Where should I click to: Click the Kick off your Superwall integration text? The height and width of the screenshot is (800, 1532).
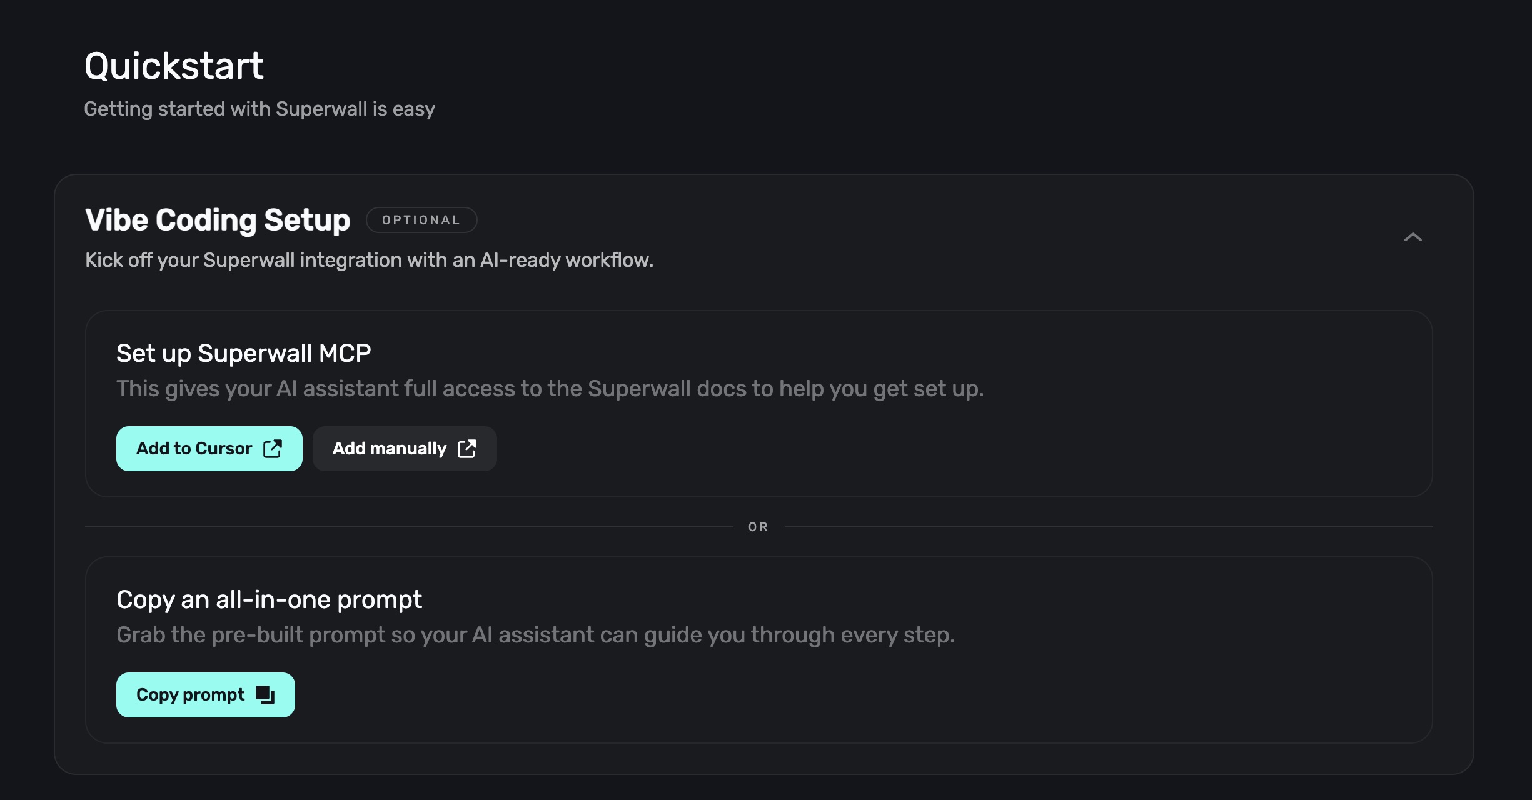click(369, 260)
